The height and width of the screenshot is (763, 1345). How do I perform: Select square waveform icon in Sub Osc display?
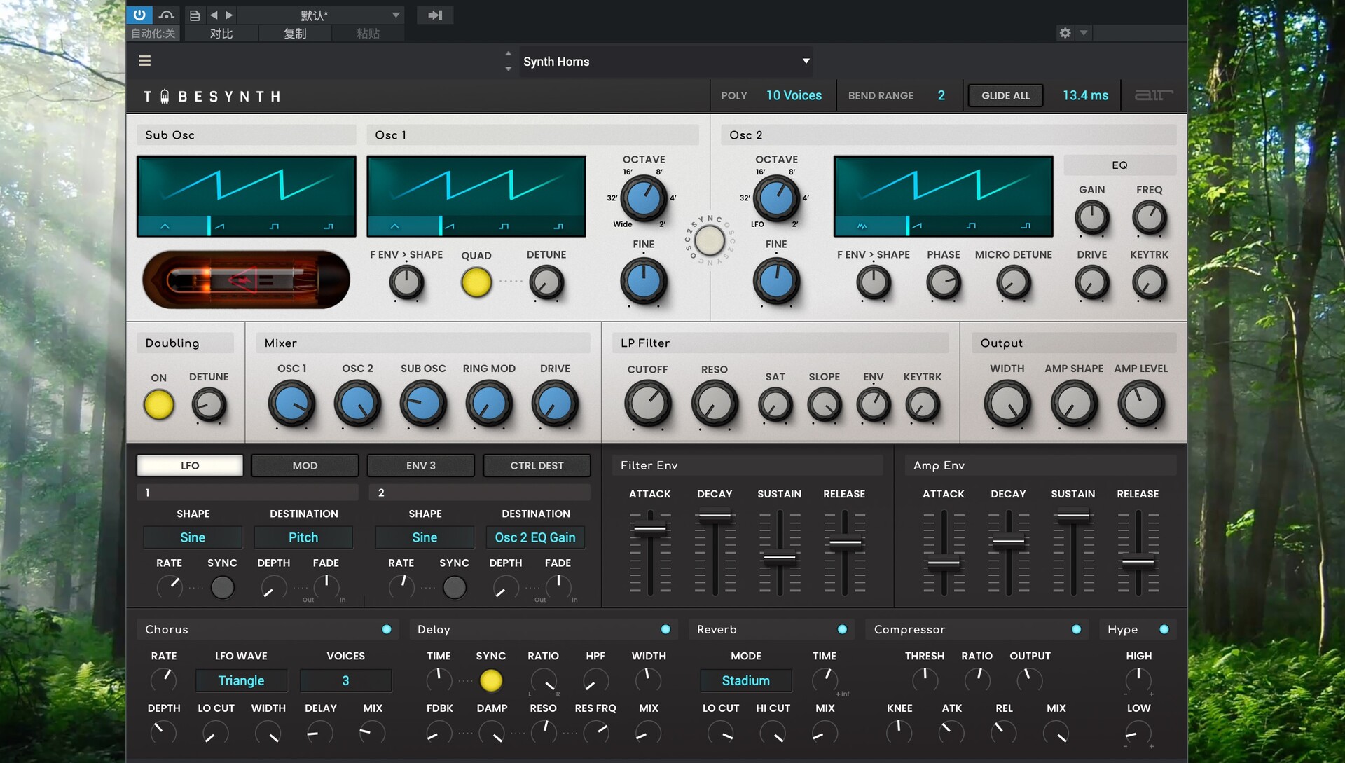274,226
